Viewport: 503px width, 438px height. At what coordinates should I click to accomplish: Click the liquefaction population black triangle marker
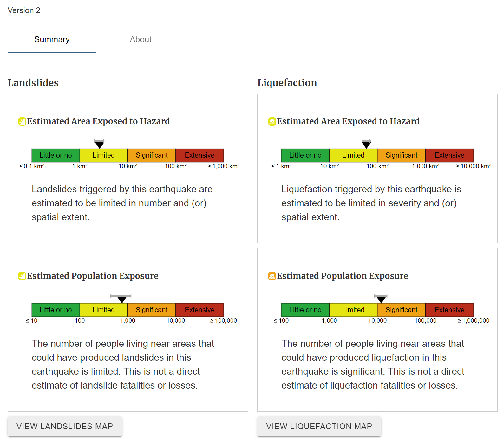tap(381, 299)
